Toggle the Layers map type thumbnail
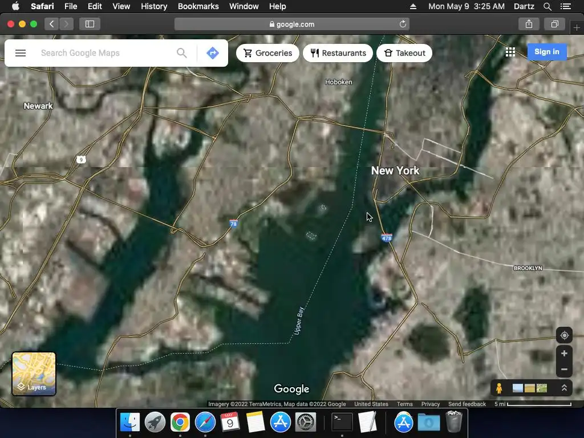584x438 pixels. coord(34,374)
